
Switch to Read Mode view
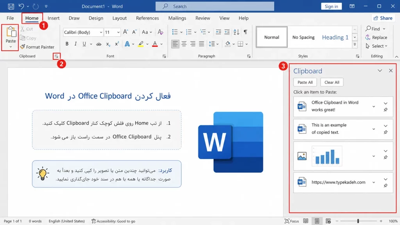[305, 221]
